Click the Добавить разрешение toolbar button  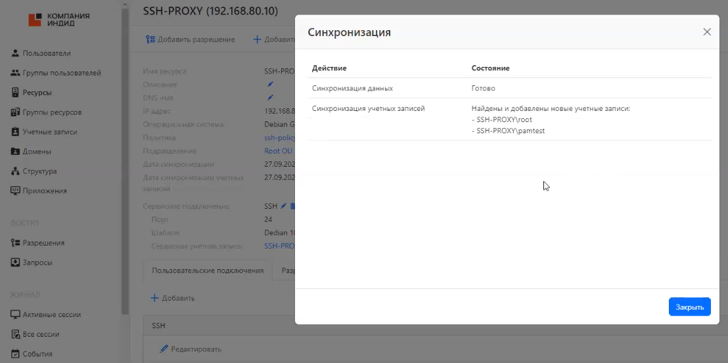click(x=191, y=39)
